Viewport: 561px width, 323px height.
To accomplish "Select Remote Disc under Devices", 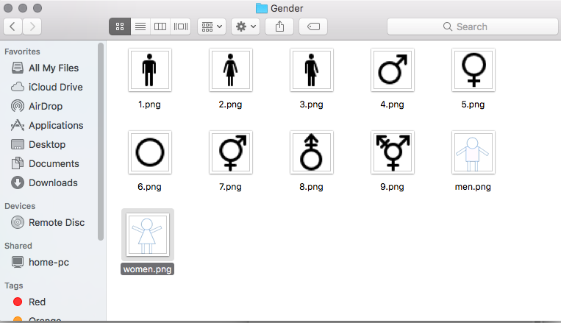I will coord(56,222).
